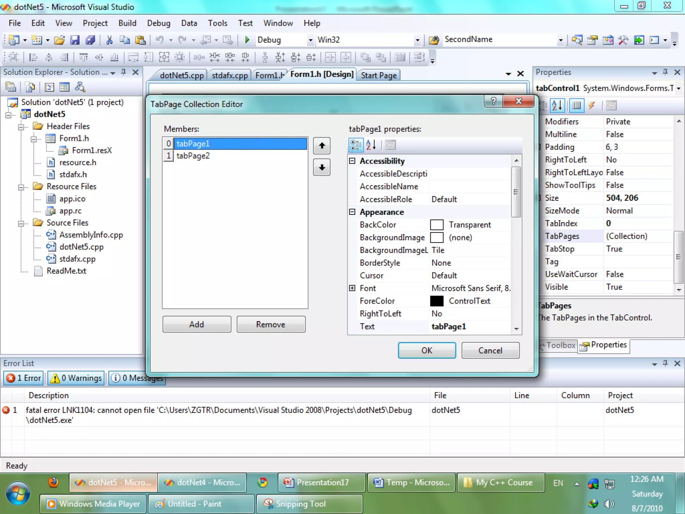Collapse the Accessibility property category
Image resolution: width=685 pixels, height=514 pixels.
point(352,161)
